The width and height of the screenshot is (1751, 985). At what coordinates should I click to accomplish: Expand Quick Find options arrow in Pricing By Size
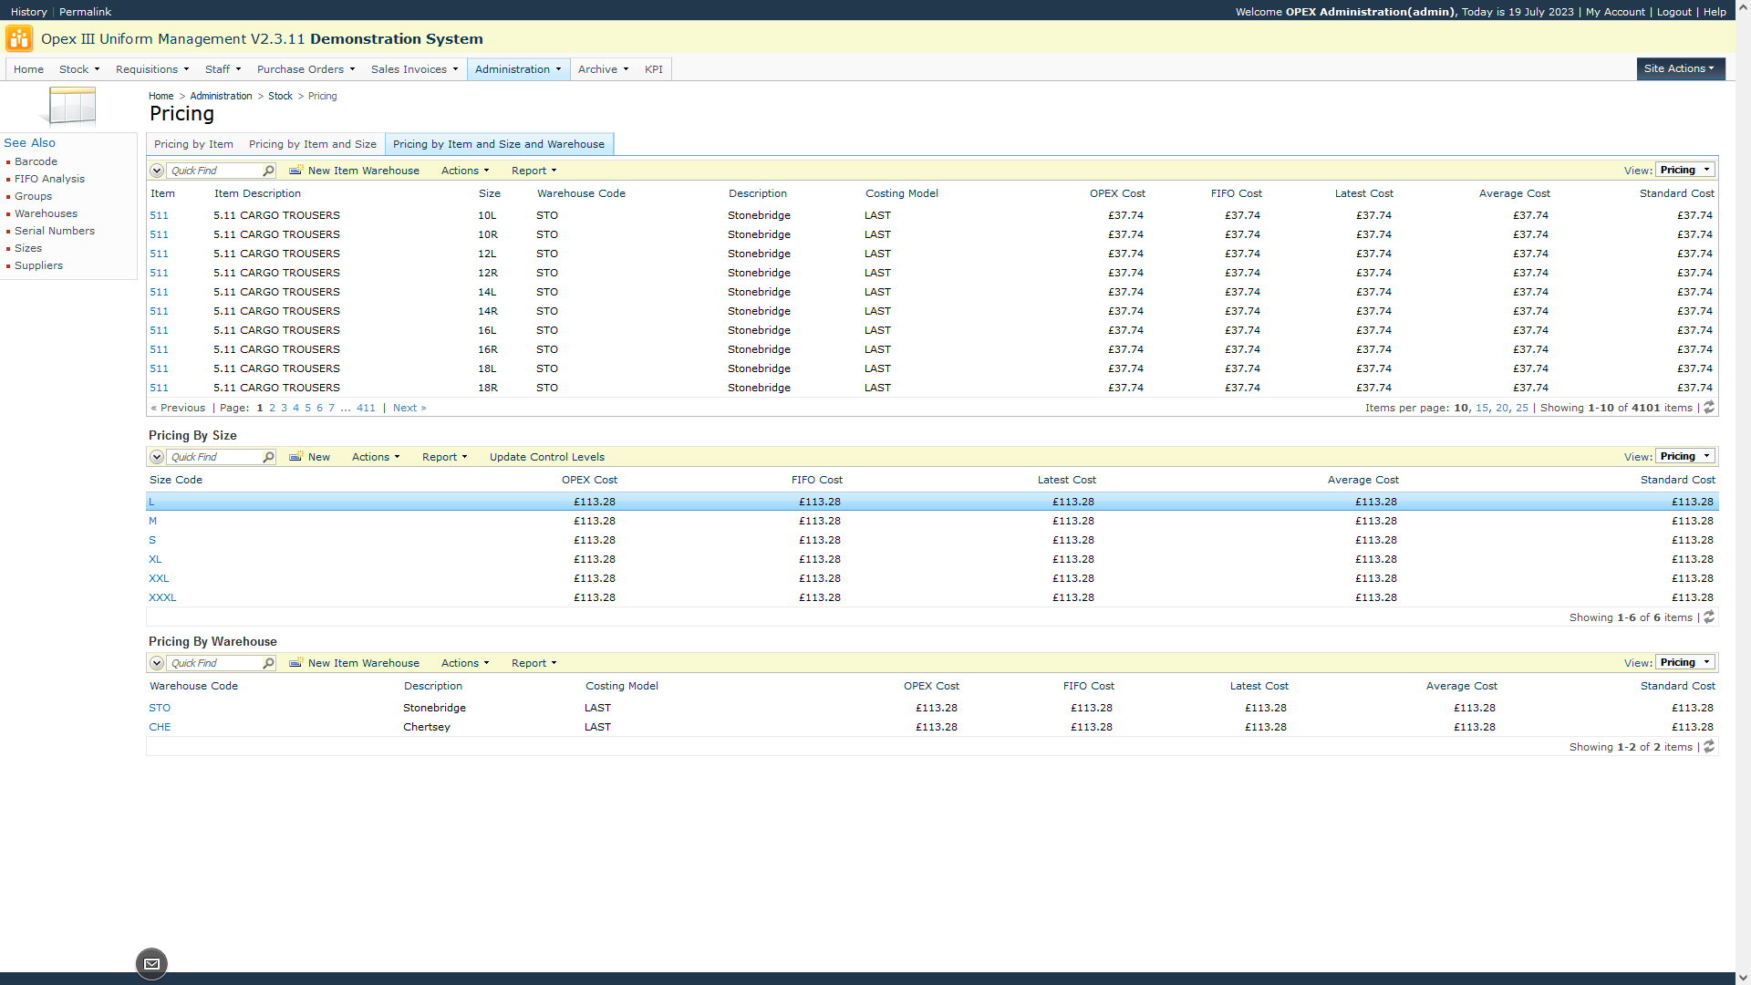click(157, 457)
